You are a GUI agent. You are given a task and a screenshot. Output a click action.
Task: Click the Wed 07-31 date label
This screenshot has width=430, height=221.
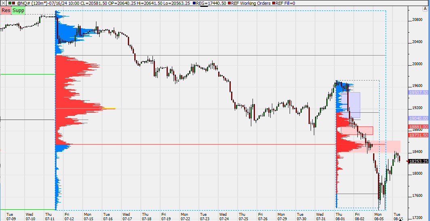point(320,216)
